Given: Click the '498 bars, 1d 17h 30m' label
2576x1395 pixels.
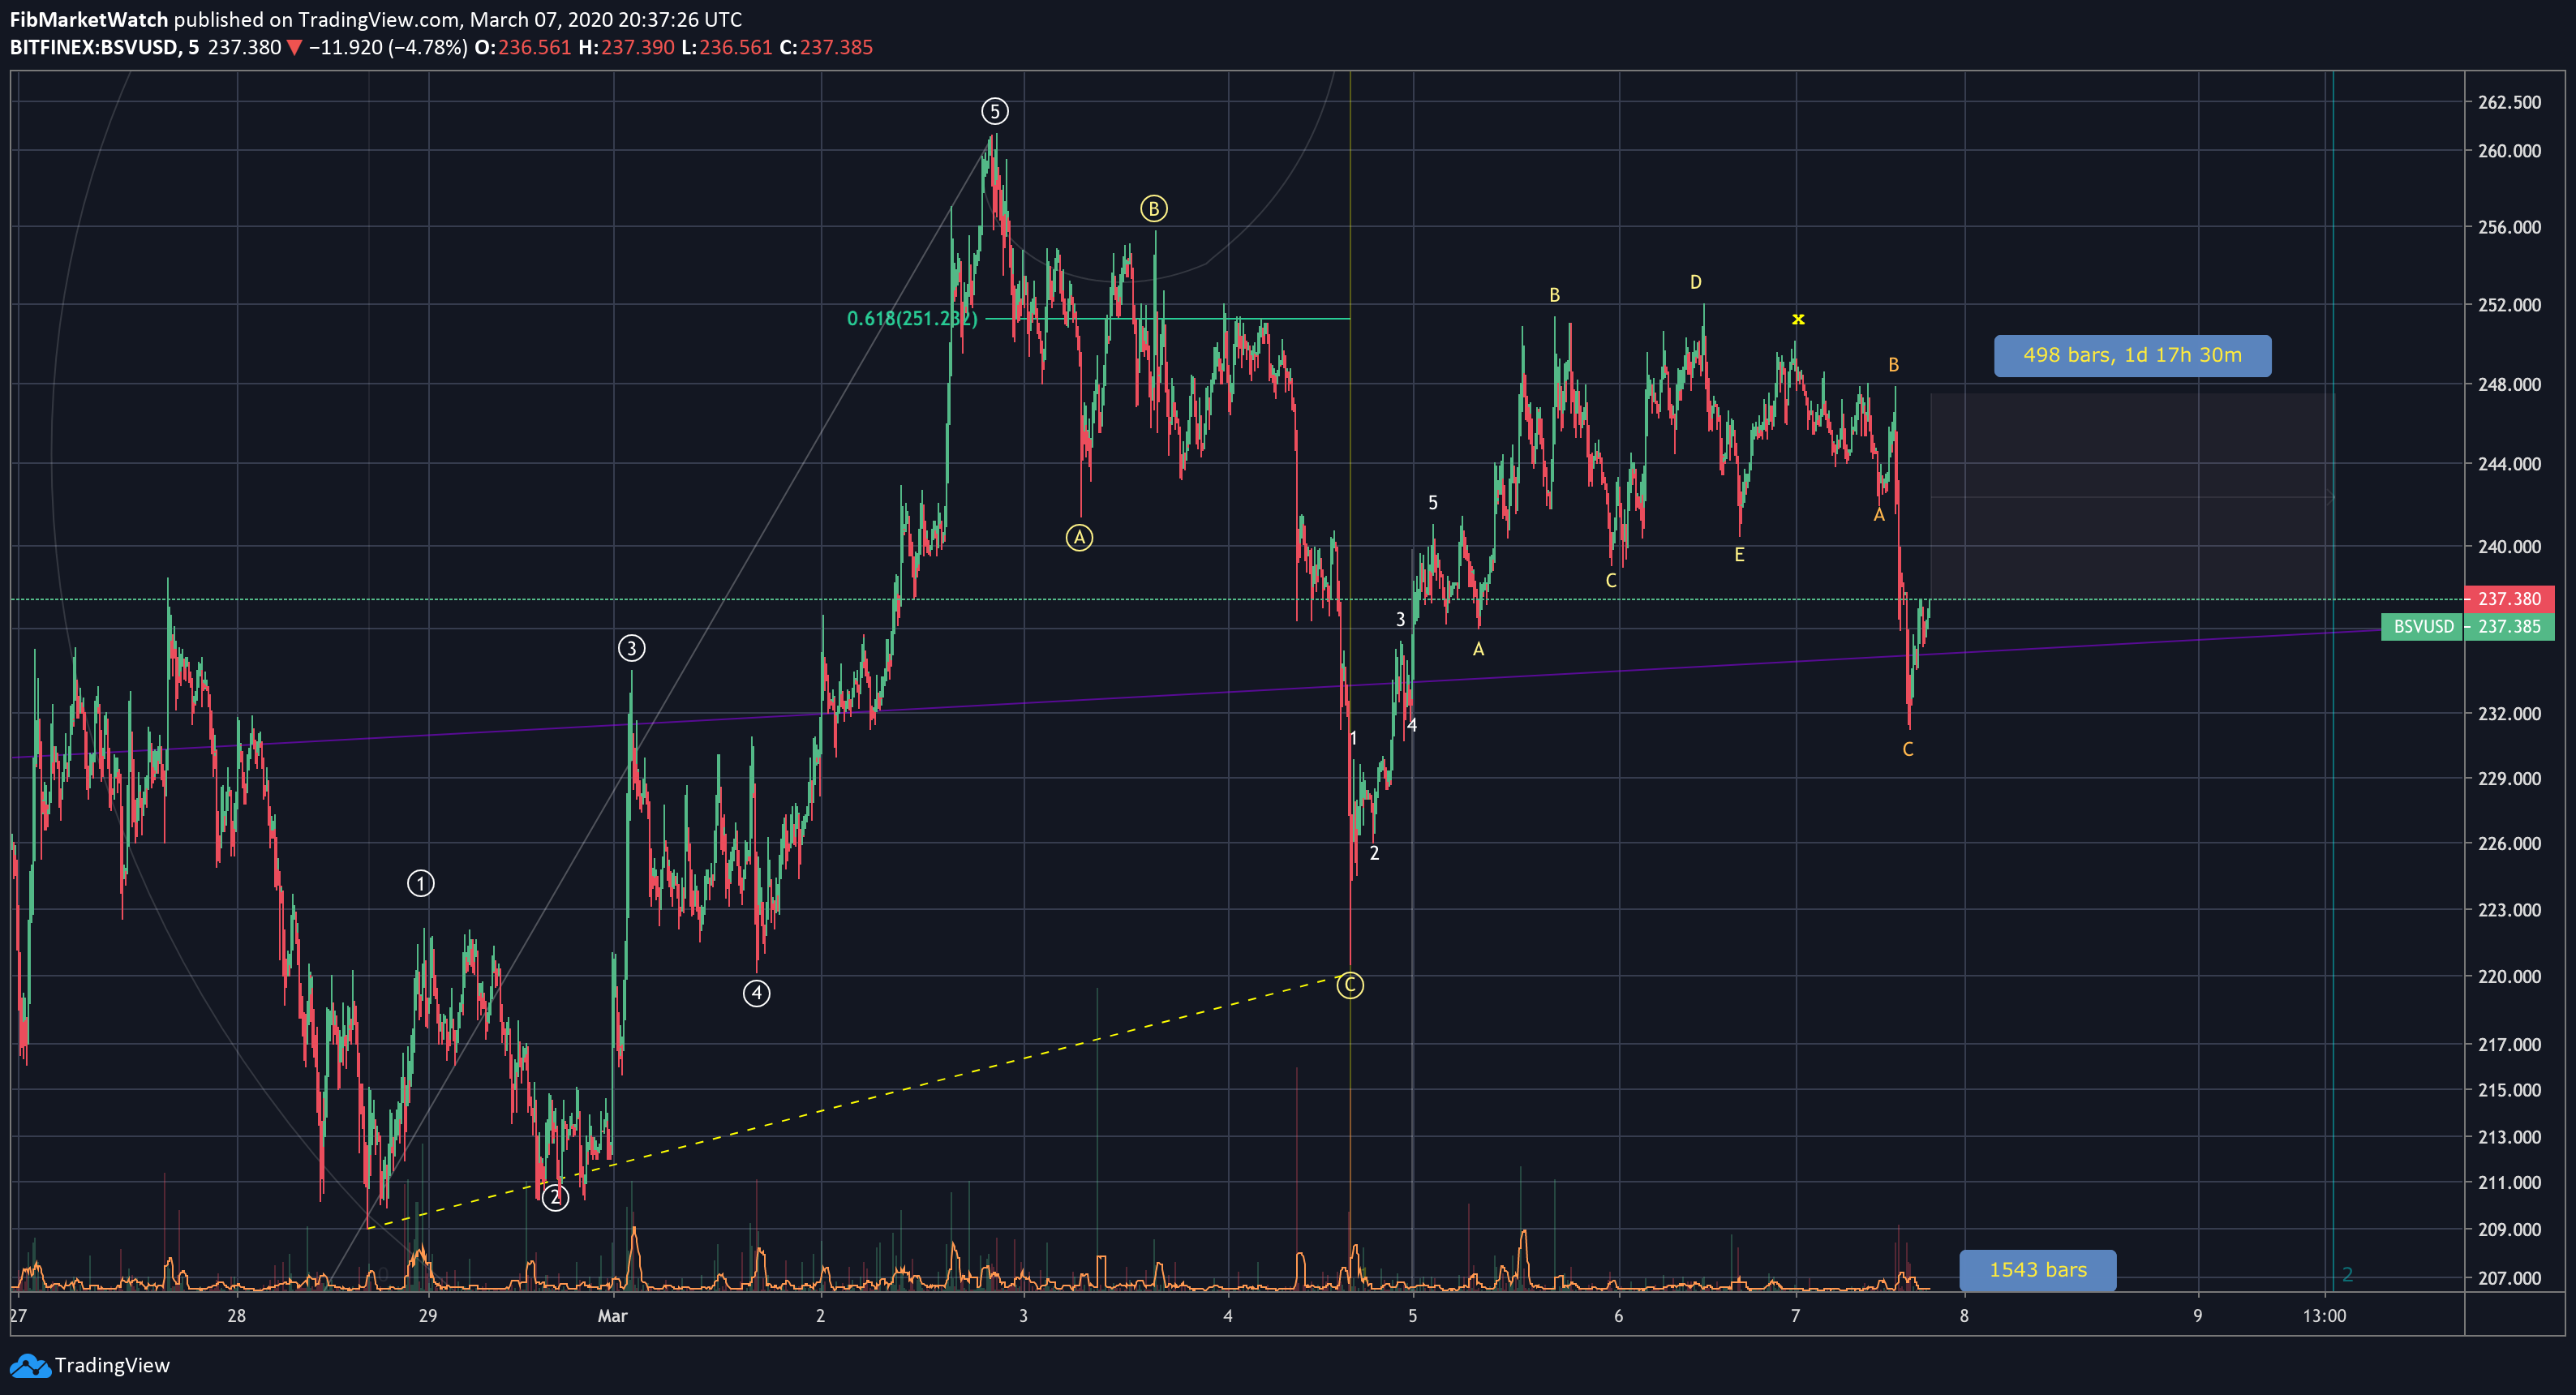Looking at the screenshot, I should coord(2132,355).
